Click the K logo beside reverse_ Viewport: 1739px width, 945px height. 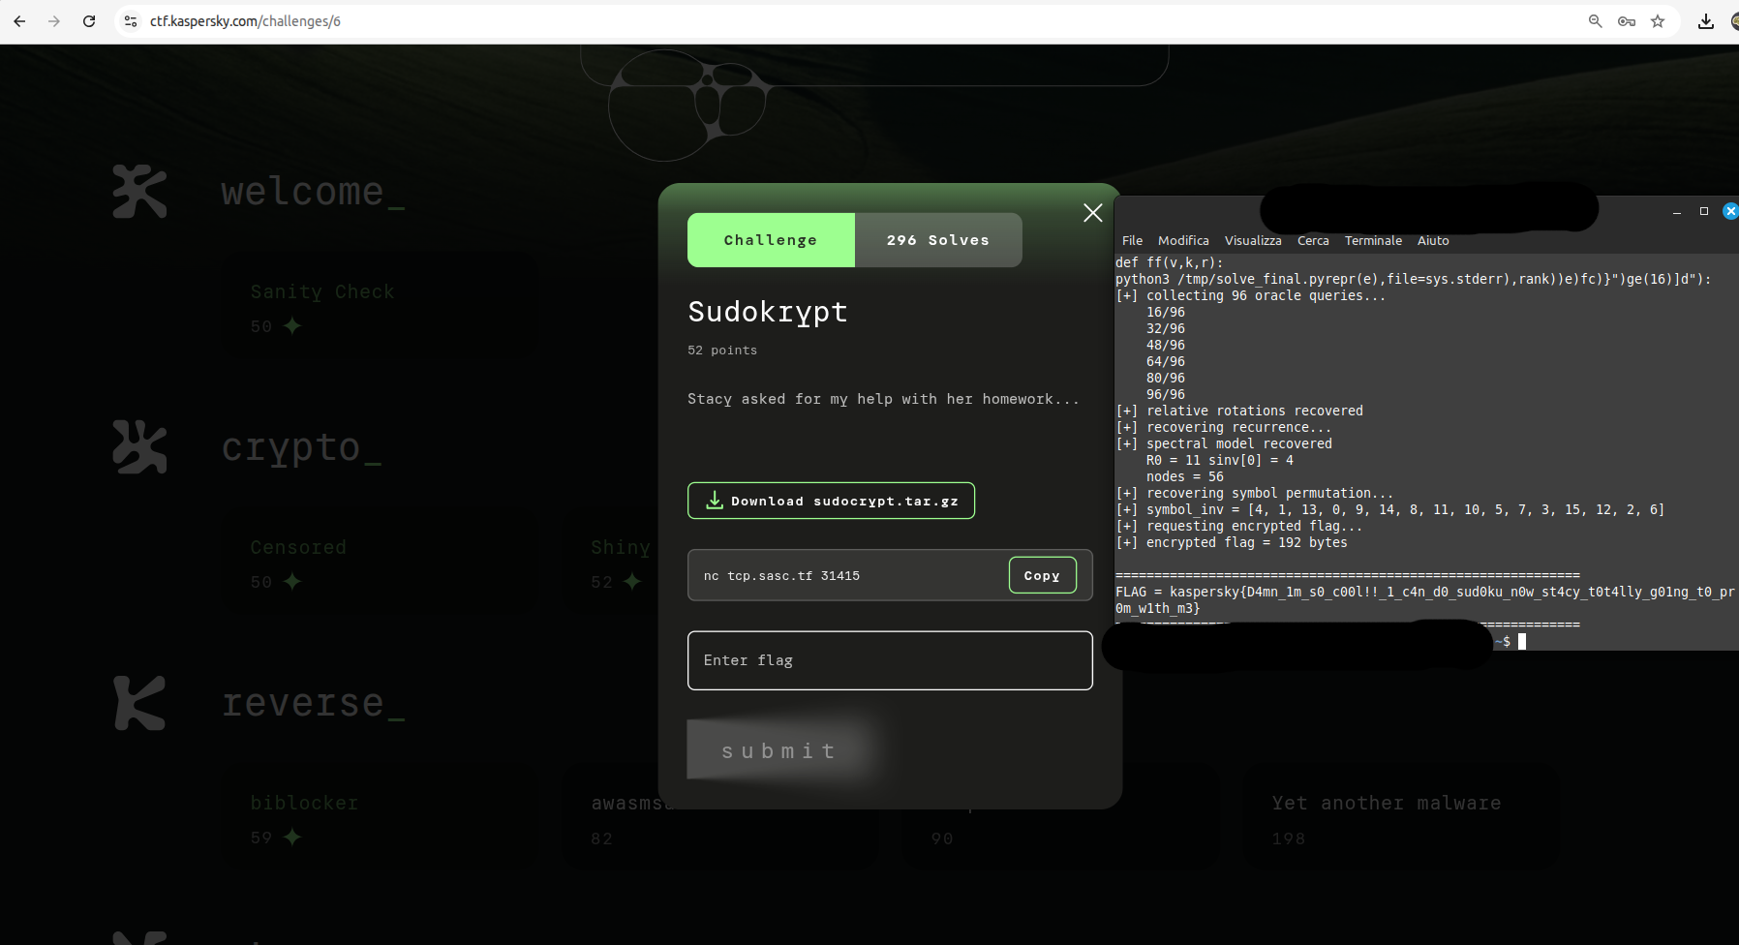pyautogui.click(x=139, y=703)
